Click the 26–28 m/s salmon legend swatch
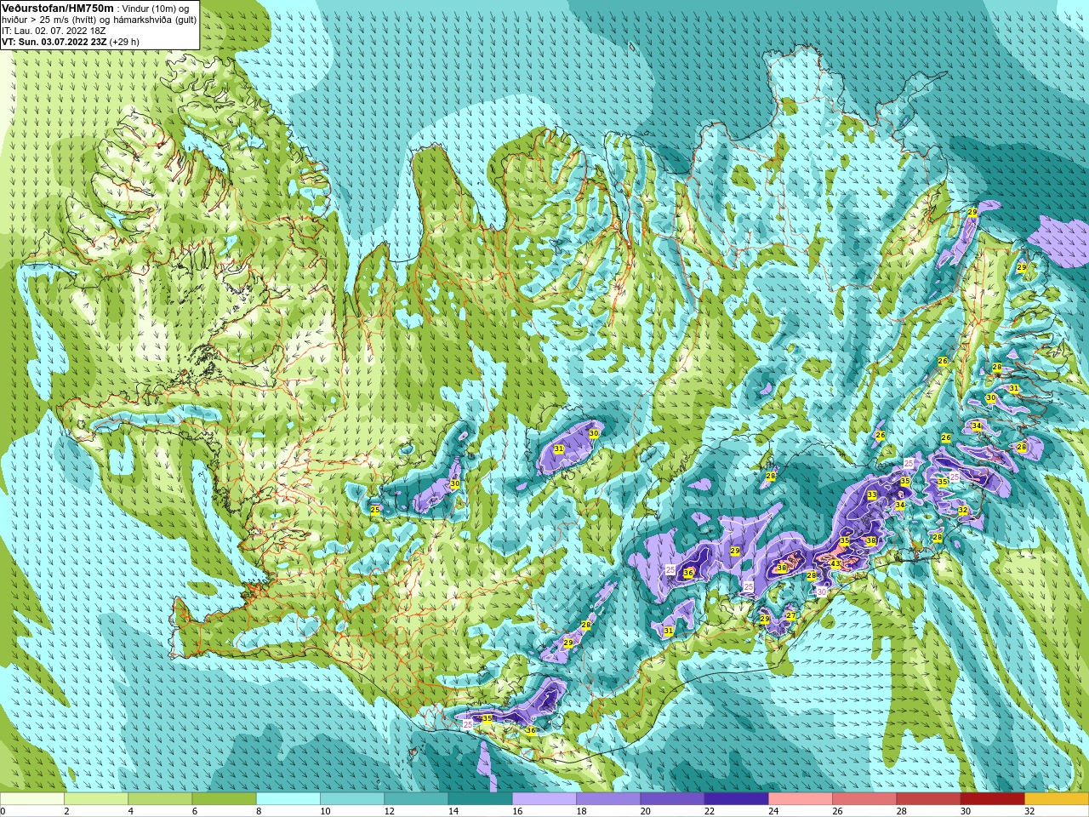Viewport: 1089px width, 817px height. 864,799
